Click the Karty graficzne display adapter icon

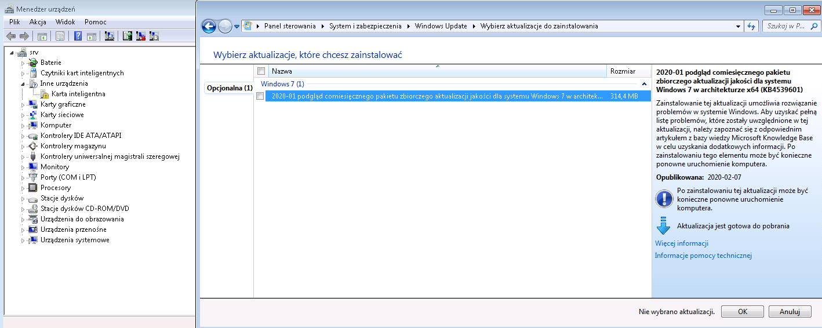[x=33, y=104]
